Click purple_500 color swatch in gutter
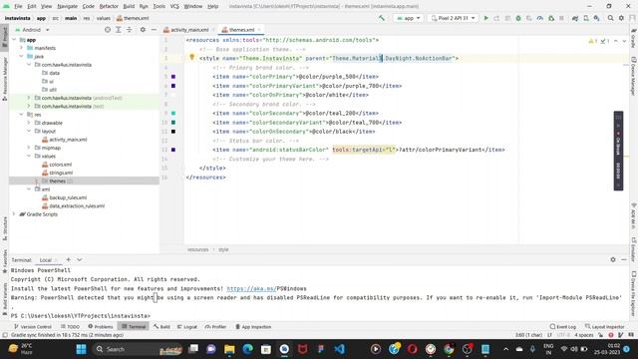Screen dimensions: 638x359 tap(173, 77)
